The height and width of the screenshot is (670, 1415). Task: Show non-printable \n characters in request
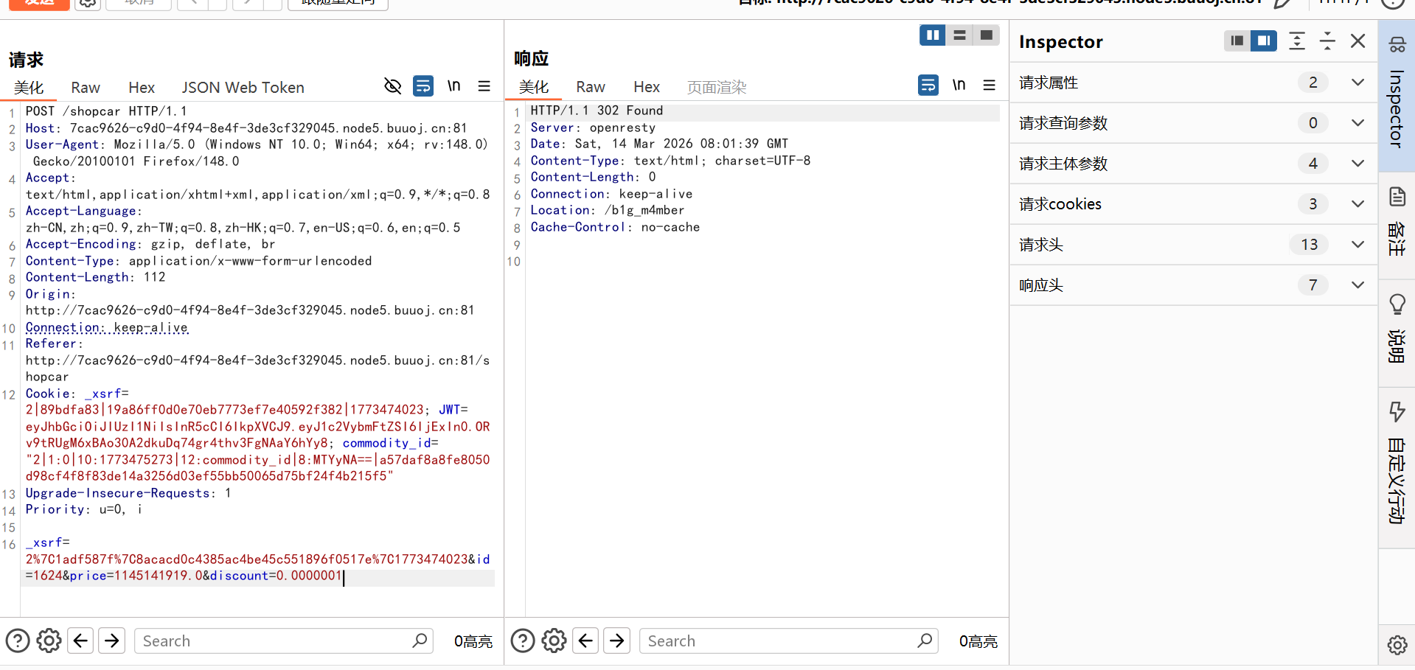click(453, 86)
